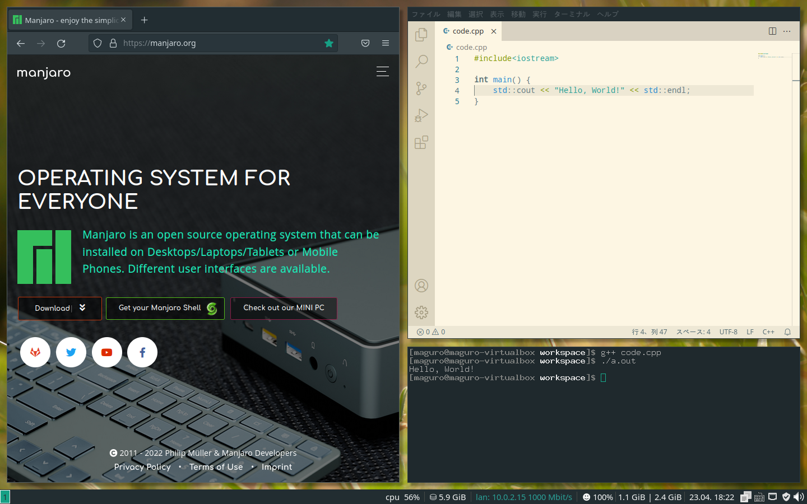Open the Run and Debug view
This screenshot has height=504, width=807.
tap(421, 115)
